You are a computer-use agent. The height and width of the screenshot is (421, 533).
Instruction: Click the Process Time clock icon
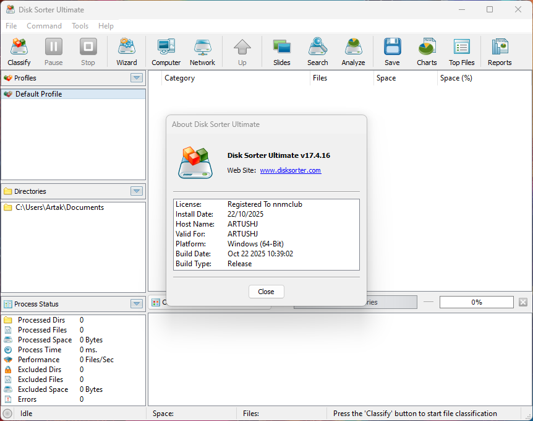pos(8,350)
